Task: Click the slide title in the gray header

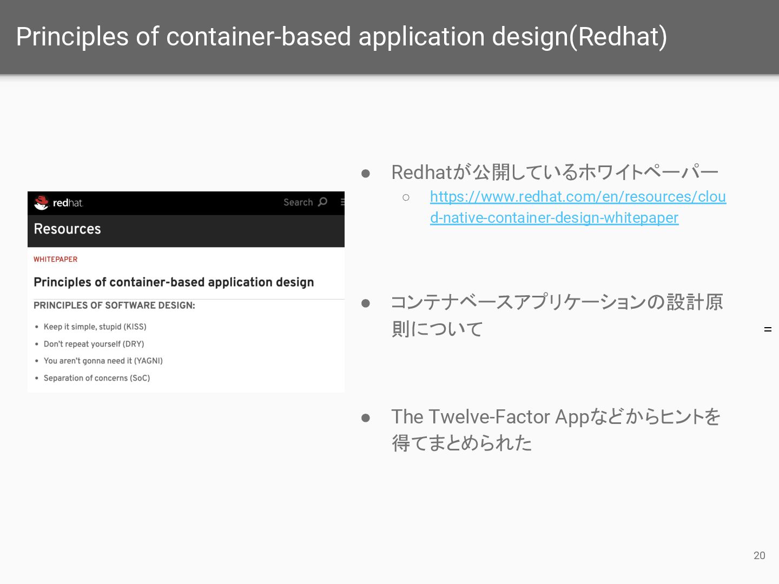Action: (341, 37)
